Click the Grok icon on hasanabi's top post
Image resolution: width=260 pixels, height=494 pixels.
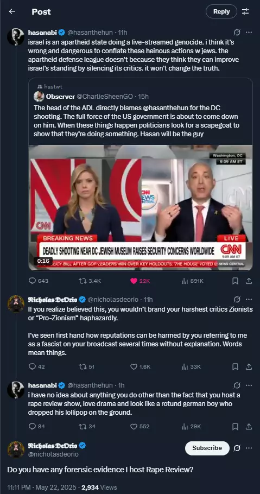tap(237, 32)
